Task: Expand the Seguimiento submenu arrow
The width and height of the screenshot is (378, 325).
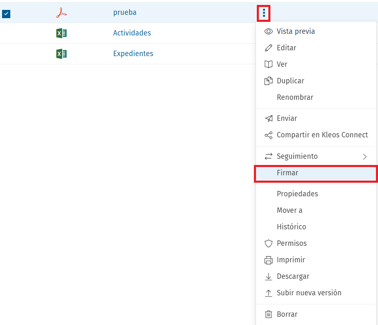Action: [364, 157]
